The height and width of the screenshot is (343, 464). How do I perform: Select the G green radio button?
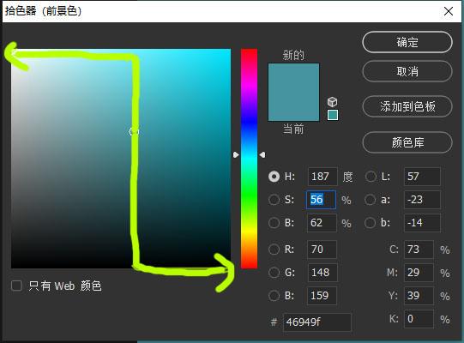point(274,273)
